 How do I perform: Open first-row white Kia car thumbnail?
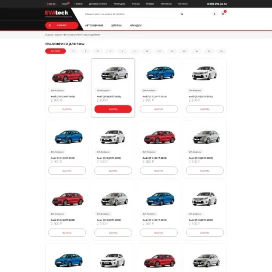205,73
